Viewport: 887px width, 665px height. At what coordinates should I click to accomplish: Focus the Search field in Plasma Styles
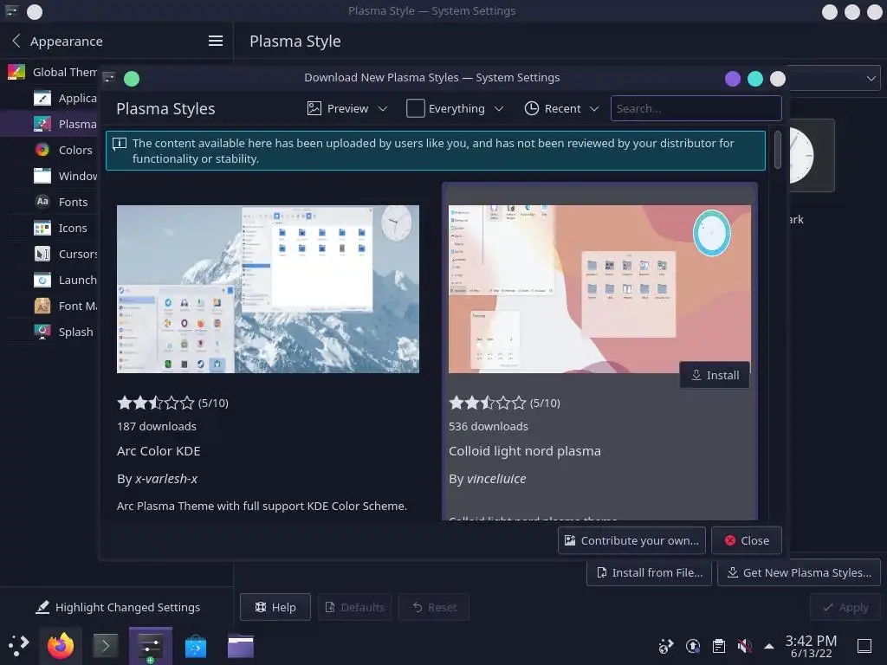pos(696,108)
